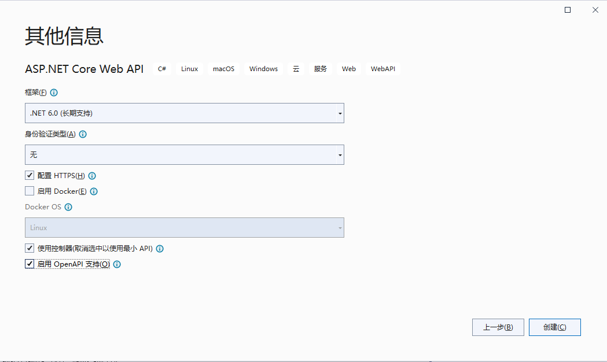Screen dimensions: 607x362
Task: Click the info icon beside Docker OS
Action: 68,207
